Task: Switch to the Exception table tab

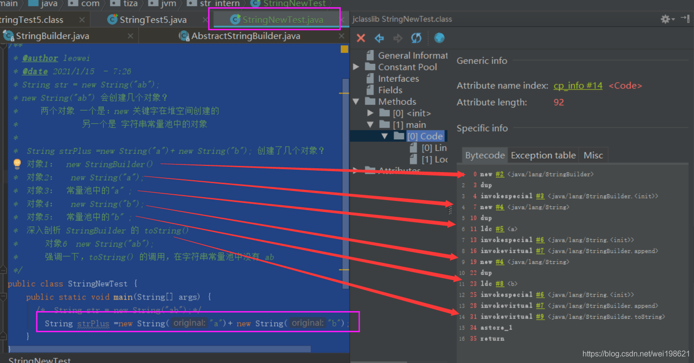Action: coord(543,155)
